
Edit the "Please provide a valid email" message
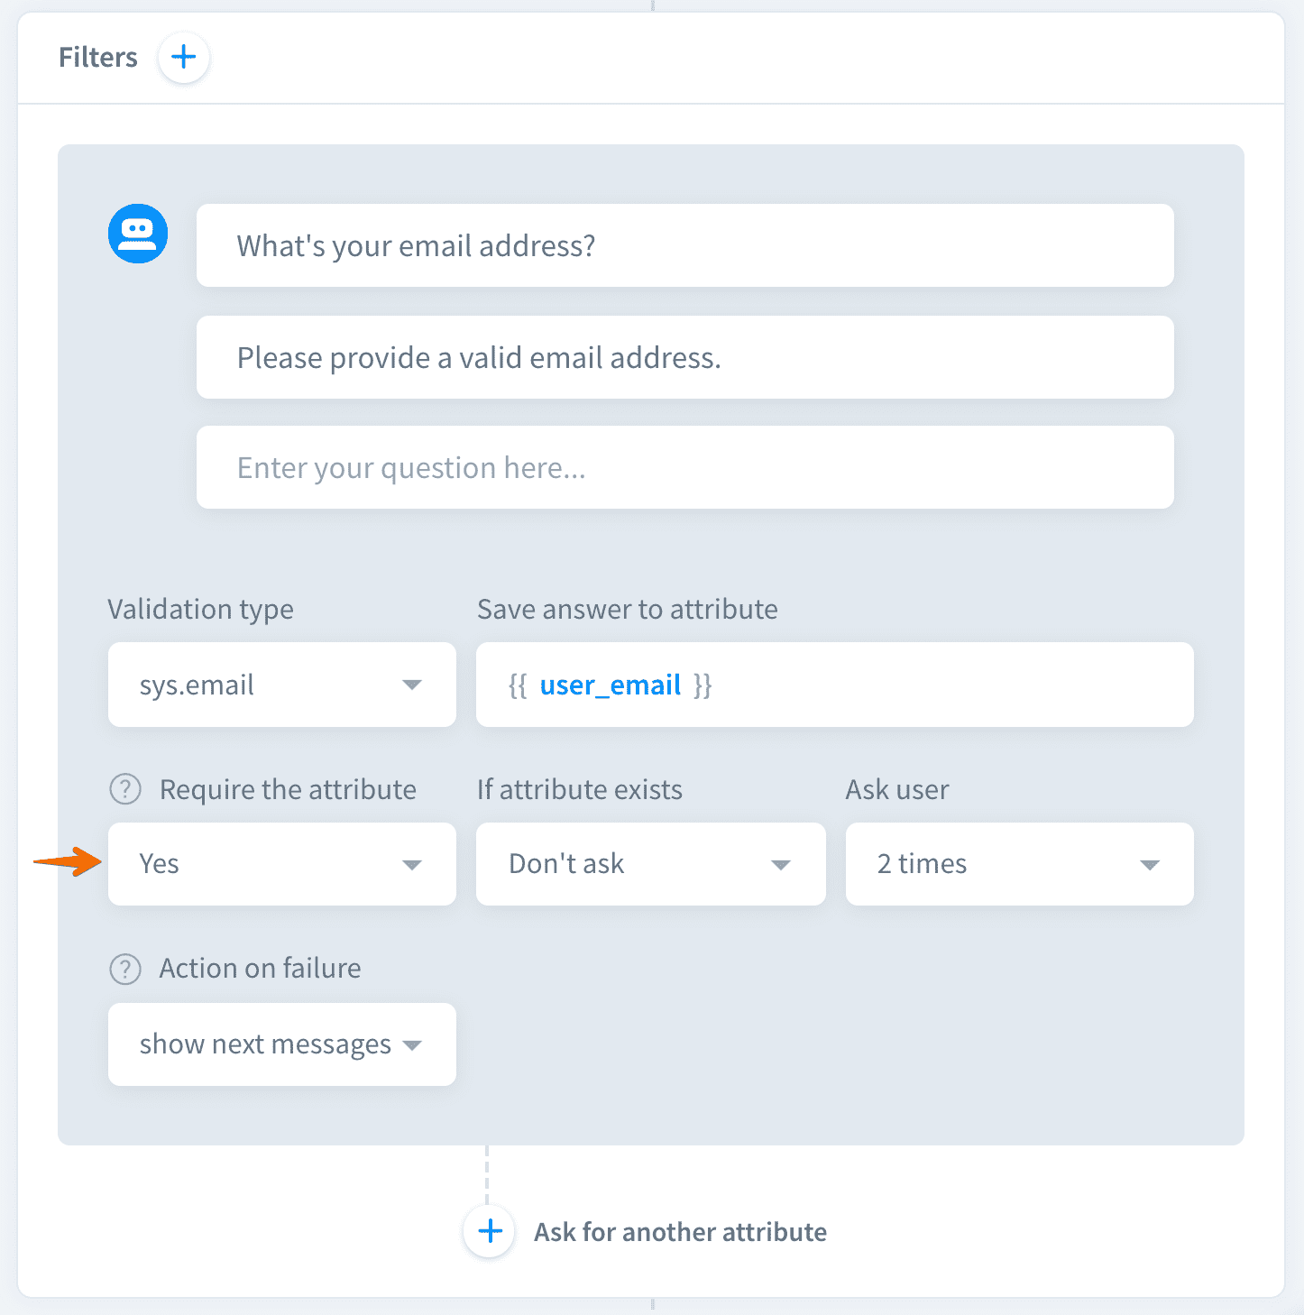[684, 357]
